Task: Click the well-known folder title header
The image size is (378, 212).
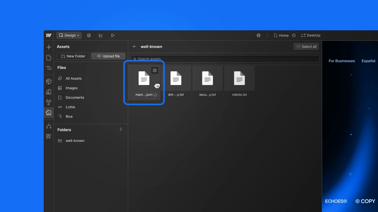Action: (151, 47)
